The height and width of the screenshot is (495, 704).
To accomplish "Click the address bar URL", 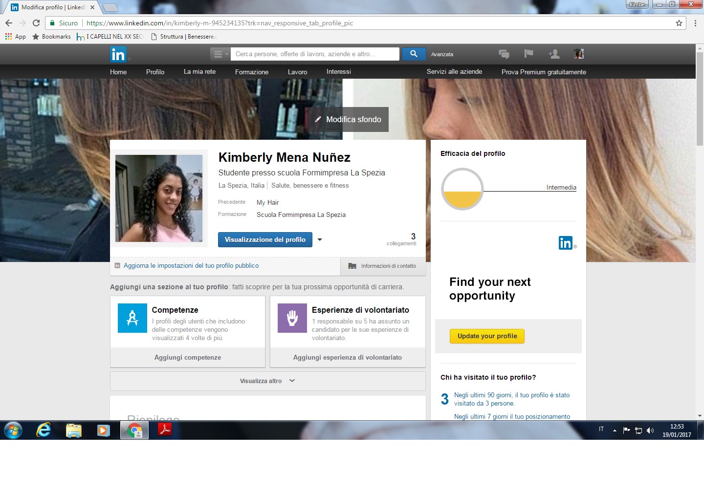I will [x=220, y=23].
